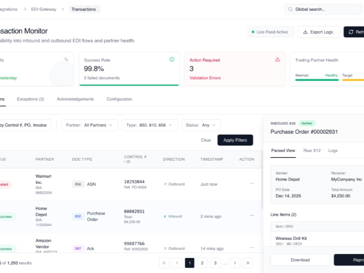
Task: Open the Status: Any dropdown
Action: point(201,125)
